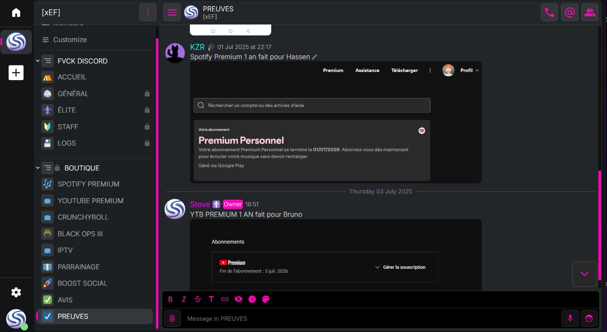Click the chat messages scrollbar
The image size is (607, 332).
coord(600,225)
